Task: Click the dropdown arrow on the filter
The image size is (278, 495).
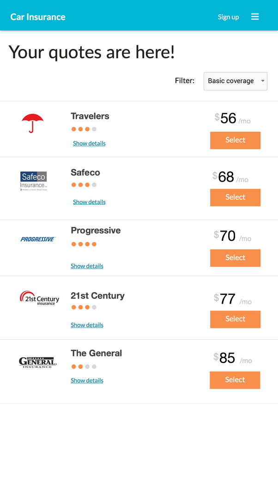Action: (262, 81)
